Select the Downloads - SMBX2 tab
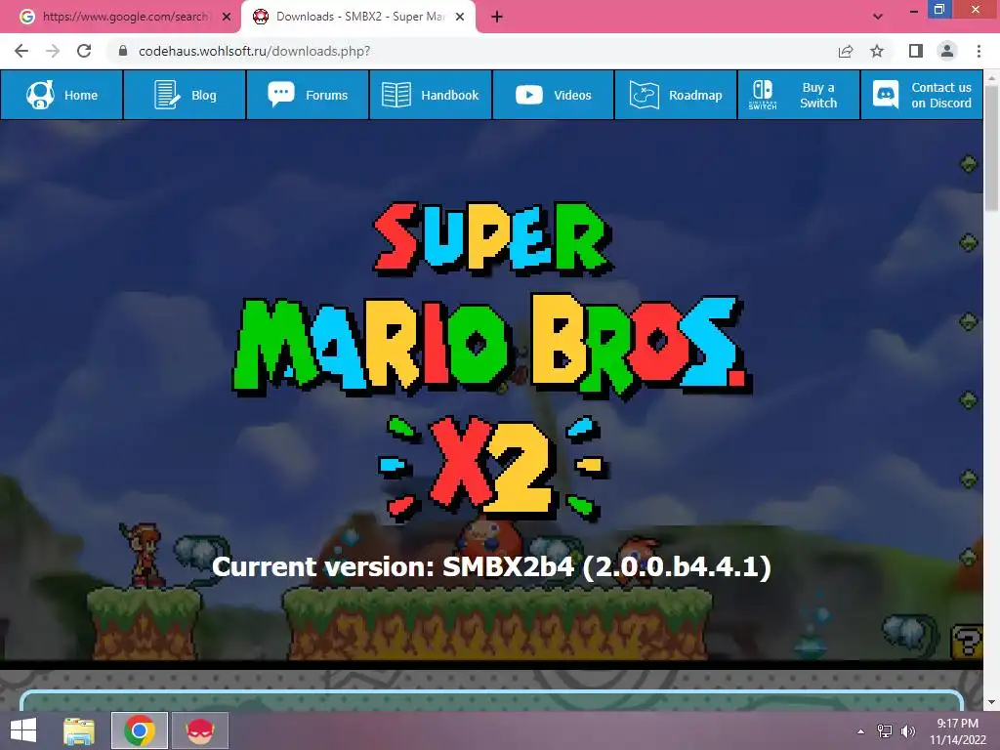The image size is (1000, 750). tap(357, 17)
